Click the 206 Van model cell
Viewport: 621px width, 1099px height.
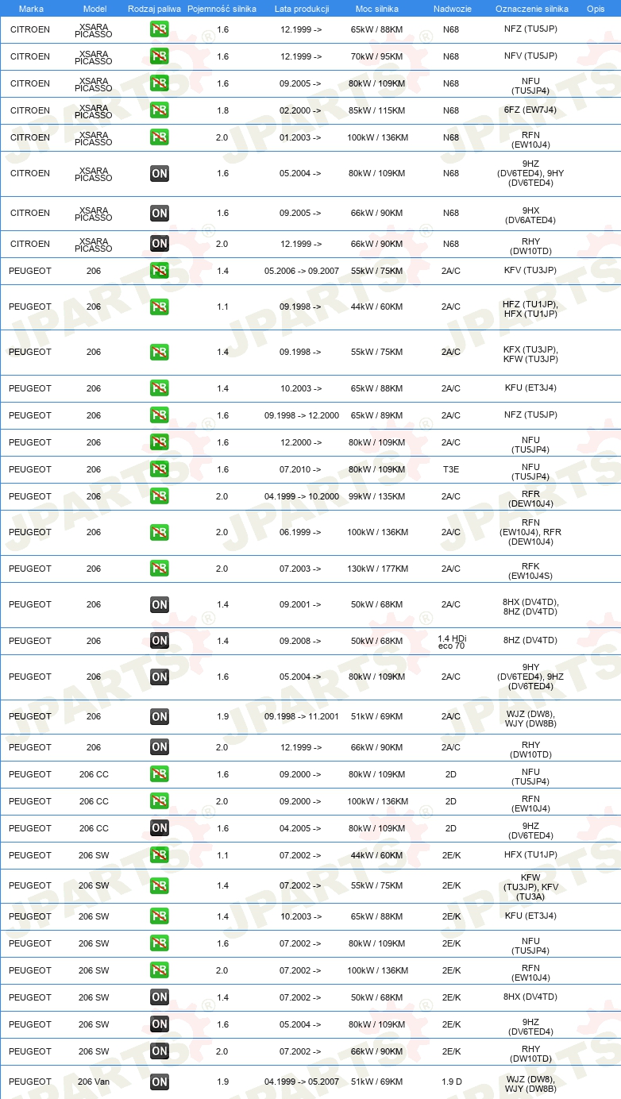(94, 1082)
